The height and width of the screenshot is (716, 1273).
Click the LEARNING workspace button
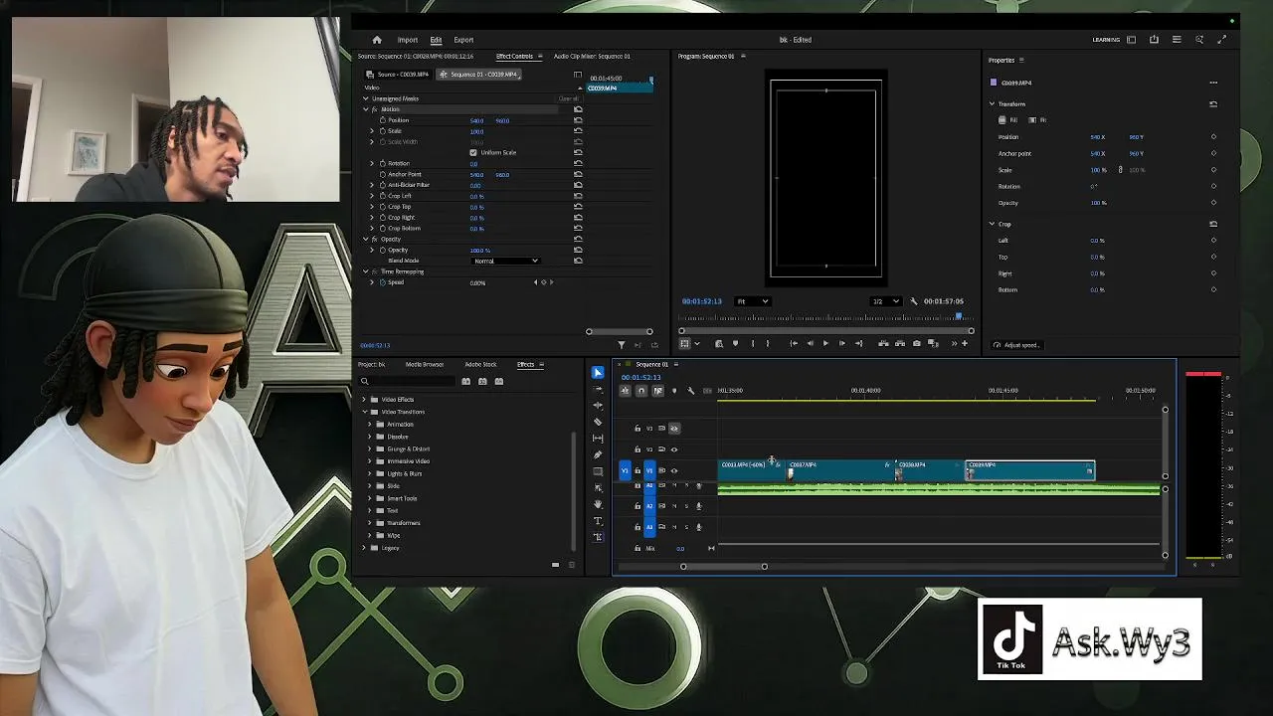coord(1106,40)
